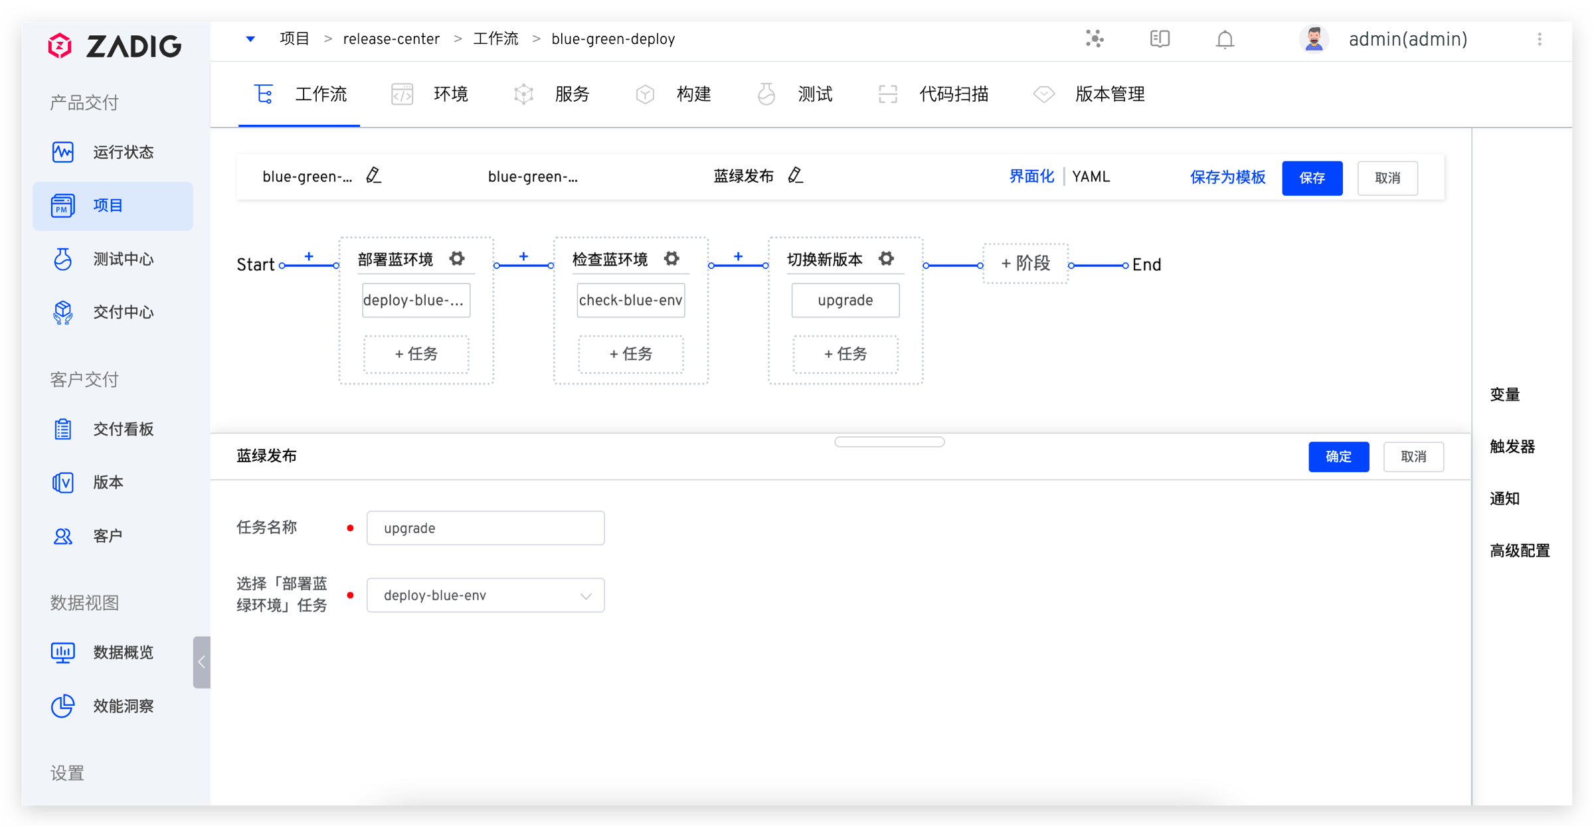
Task: Switch to 界面化 view mode
Action: [x=1031, y=177]
